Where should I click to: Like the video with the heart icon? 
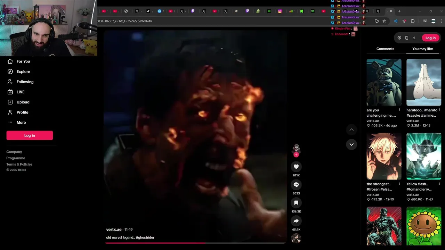[296, 167]
